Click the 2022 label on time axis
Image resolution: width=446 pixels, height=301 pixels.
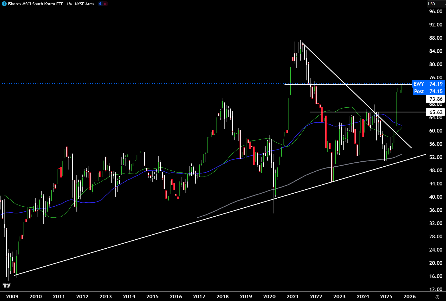(x=316, y=297)
